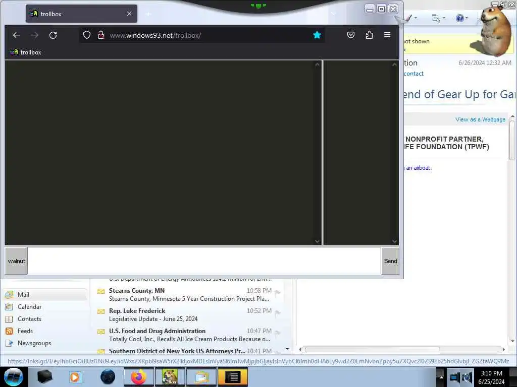Click the network tray icon

tap(455, 377)
